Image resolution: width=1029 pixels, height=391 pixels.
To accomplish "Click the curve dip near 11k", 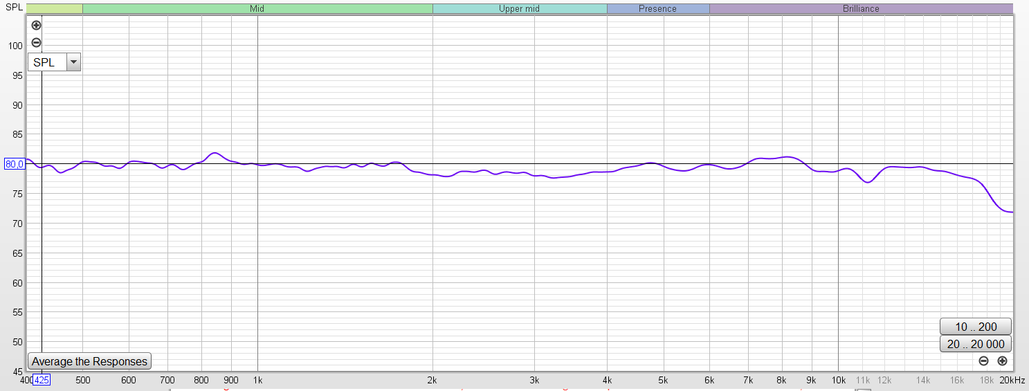I will tap(868, 182).
